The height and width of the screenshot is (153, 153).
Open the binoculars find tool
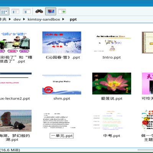click(x=39, y=11)
